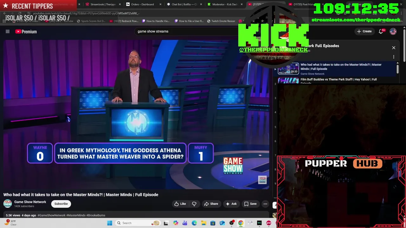Open more actions beside the Save button
The width and height of the screenshot is (406, 228).
tap(265, 204)
